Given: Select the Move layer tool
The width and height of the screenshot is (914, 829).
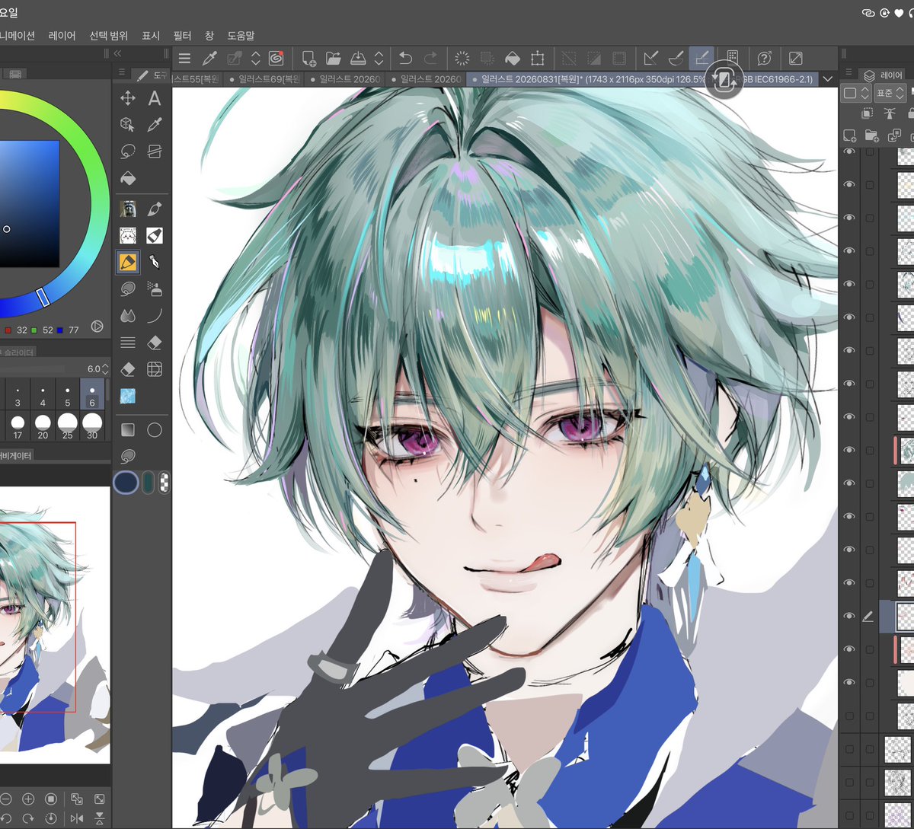Looking at the screenshot, I should pyautogui.click(x=128, y=98).
